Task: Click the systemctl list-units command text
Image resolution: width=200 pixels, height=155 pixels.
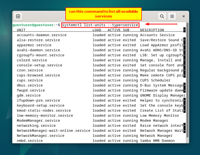Action: [x=100, y=25]
